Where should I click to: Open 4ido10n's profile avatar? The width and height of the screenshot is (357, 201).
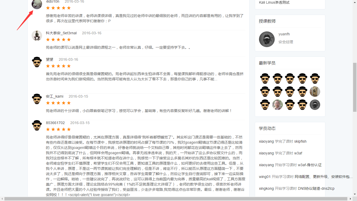(37, 4)
